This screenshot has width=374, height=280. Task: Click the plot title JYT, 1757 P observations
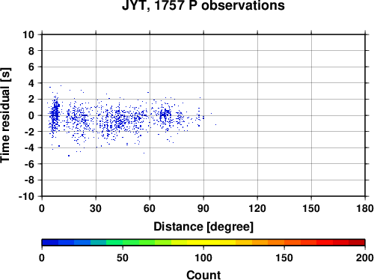click(x=203, y=5)
